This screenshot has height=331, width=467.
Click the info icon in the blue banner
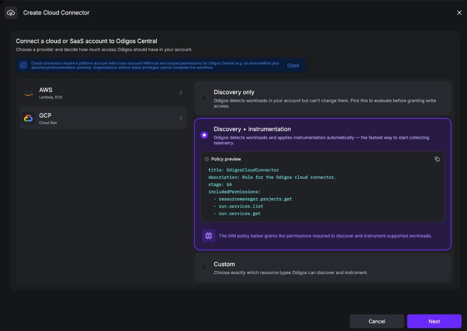pyautogui.click(x=23, y=65)
